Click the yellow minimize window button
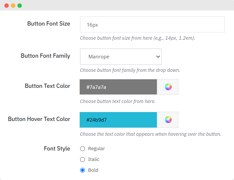 (13, 6)
